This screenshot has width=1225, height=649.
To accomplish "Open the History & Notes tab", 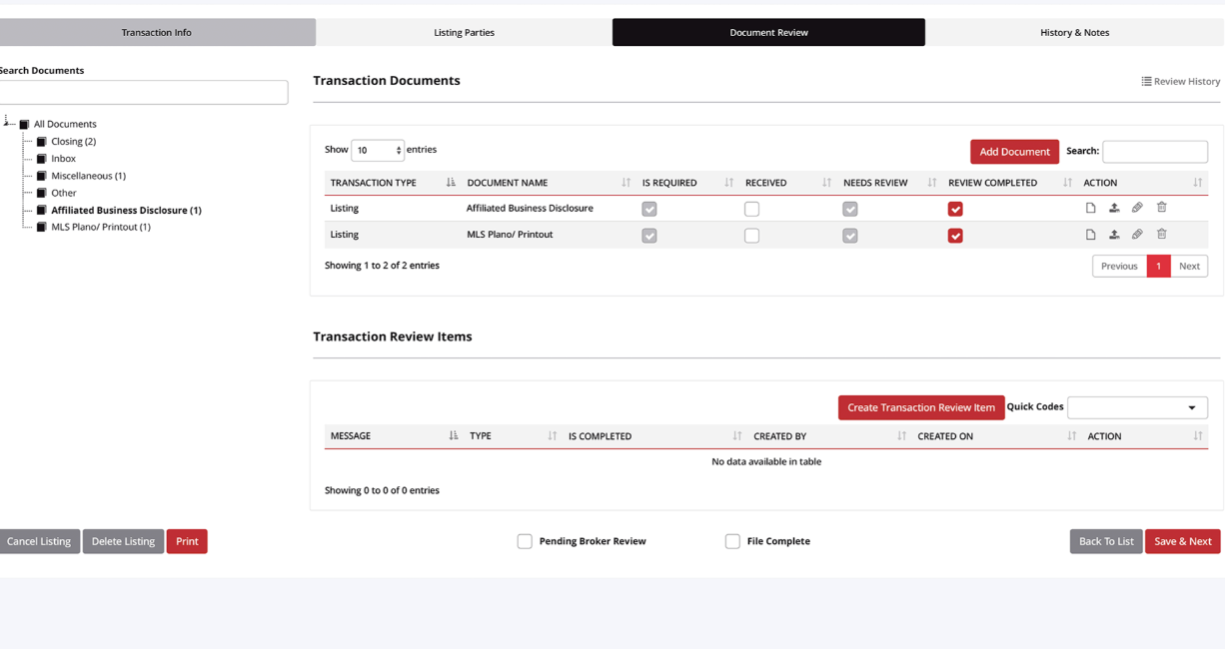I will pyautogui.click(x=1074, y=32).
